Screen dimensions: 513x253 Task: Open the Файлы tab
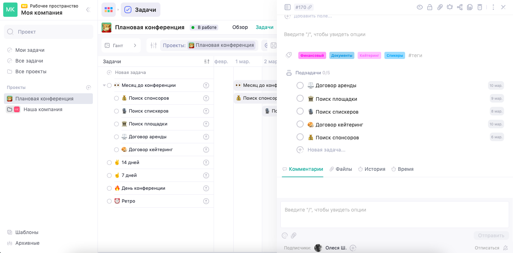coord(340,169)
